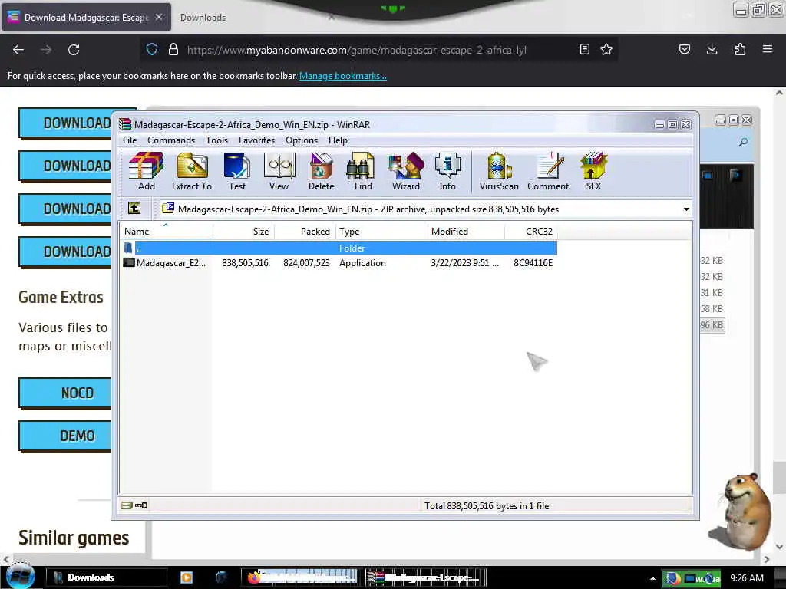The image size is (786, 589).
Task: Click the Windows Start orb
Action: [21, 577]
